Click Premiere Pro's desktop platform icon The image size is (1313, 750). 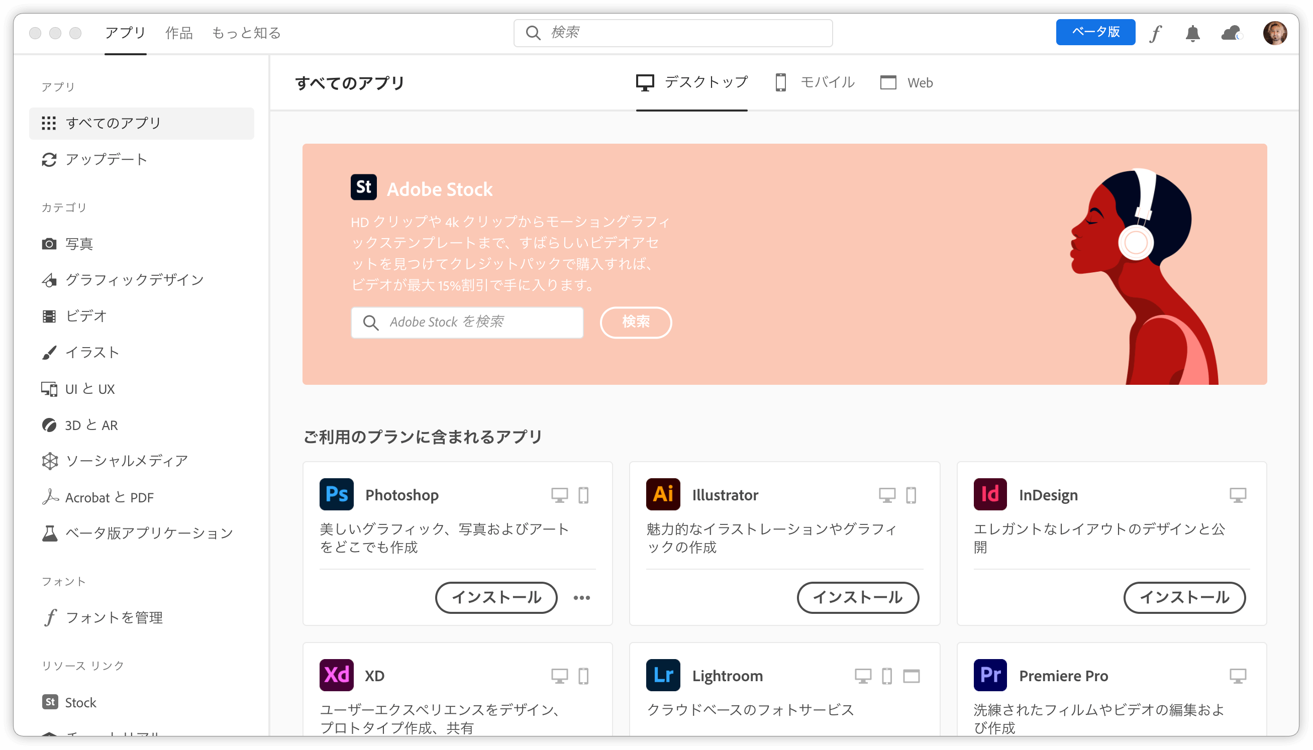point(1237,676)
